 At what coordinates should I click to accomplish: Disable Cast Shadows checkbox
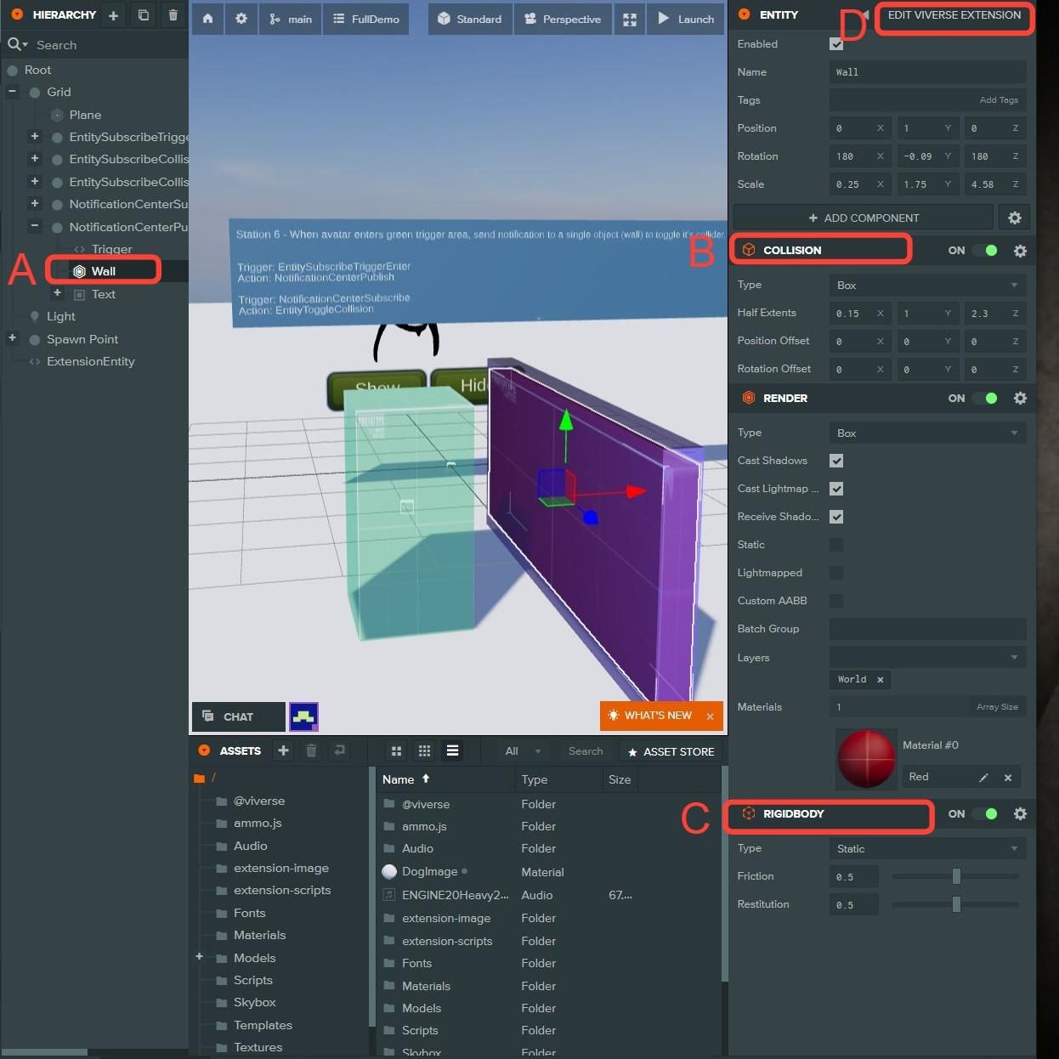(x=836, y=461)
